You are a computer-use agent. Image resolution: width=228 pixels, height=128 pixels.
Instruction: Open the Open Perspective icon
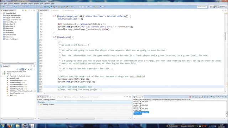pyautogui.click(x=211, y=7)
